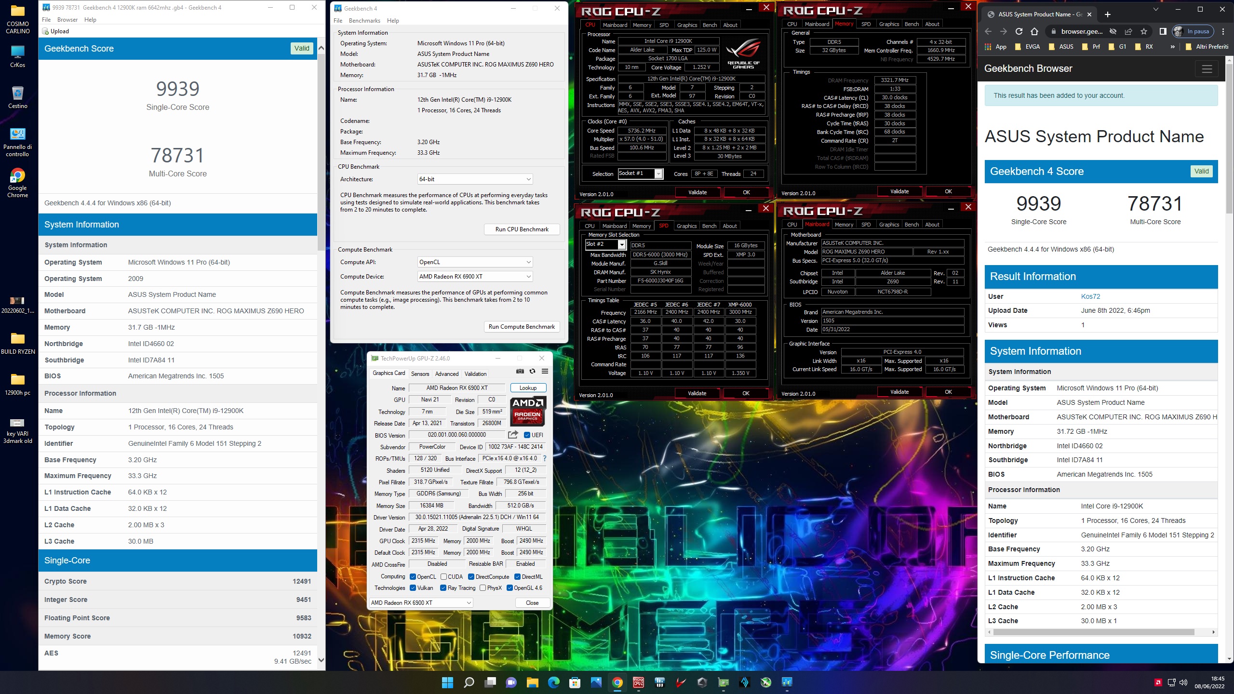This screenshot has height=694, width=1234.
Task: Expand Chrome tab search chevron
Action: click(1155, 9)
